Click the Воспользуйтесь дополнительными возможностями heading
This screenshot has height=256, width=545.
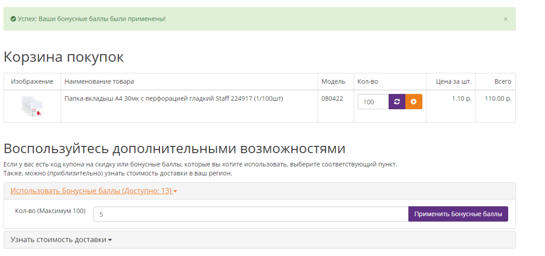[174, 149]
